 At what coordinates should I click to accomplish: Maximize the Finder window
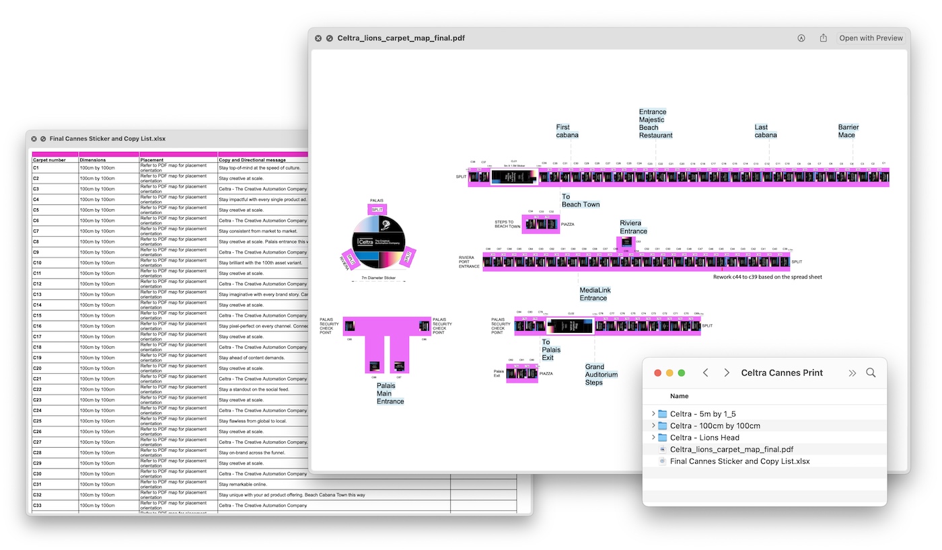(682, 373)
